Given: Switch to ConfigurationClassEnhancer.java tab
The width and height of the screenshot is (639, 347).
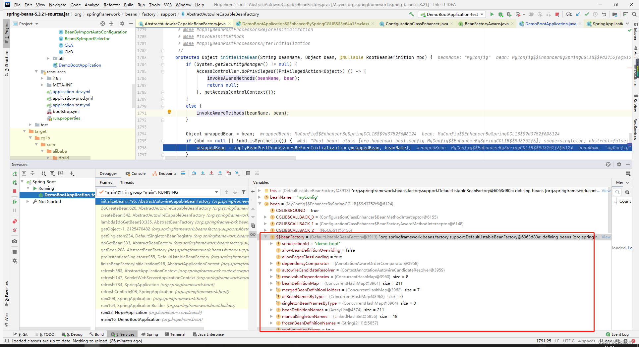Looking at the screenshot, I should (416, 24).
